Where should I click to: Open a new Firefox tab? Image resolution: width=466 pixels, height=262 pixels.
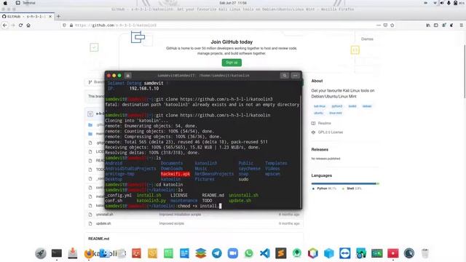[x=58, y=16]
